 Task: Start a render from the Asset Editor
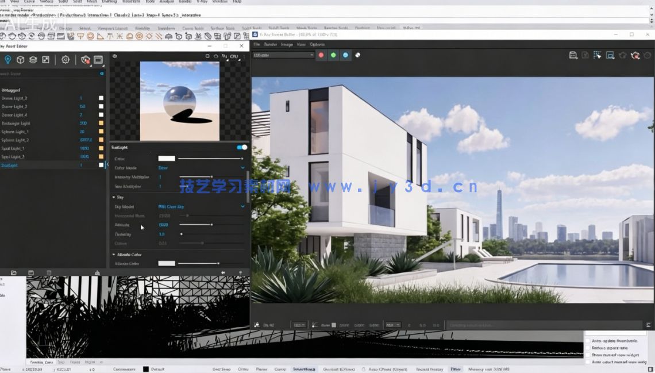coord(85,59)
